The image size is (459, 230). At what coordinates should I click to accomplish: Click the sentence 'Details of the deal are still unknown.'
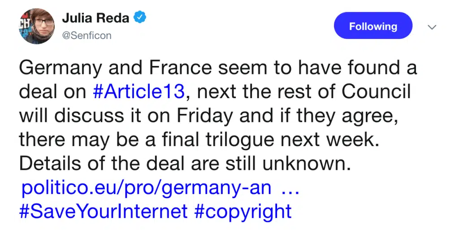185,164
